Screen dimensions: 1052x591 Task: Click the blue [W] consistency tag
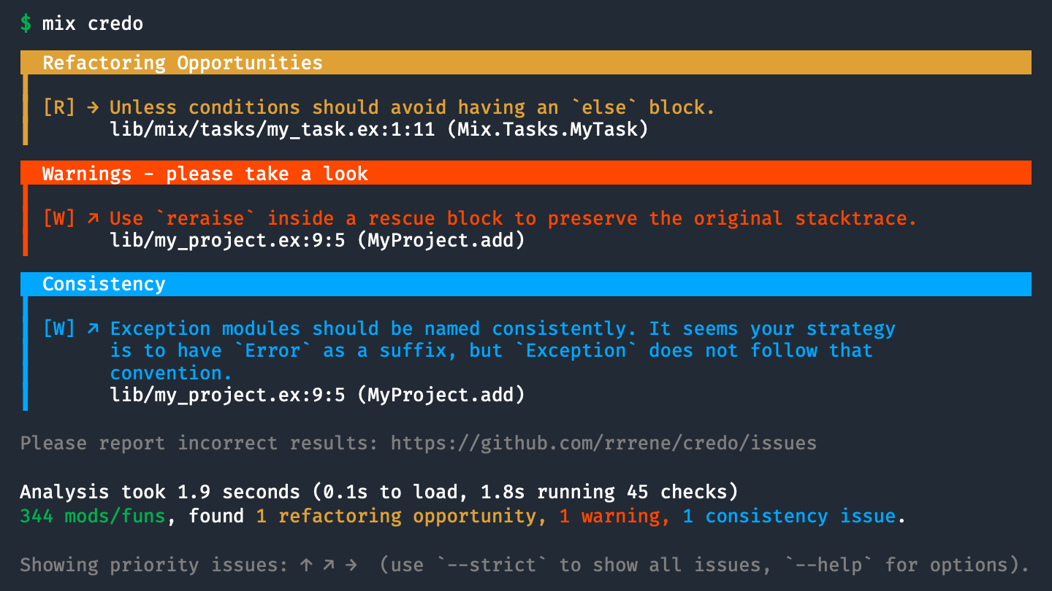click(x=59, y=328)
